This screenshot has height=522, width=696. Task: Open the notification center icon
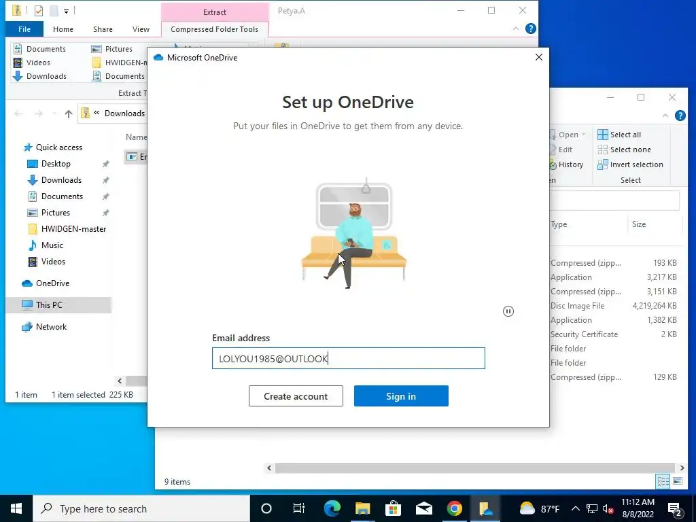tap(675, 508)
